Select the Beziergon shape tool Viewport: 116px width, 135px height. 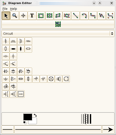click(67, 16)
